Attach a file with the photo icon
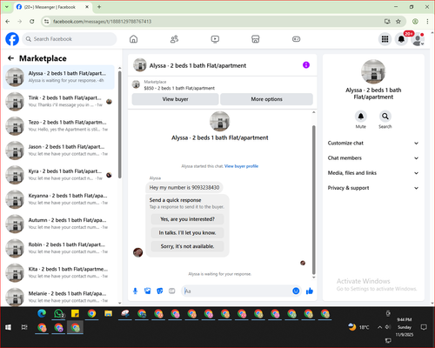 click(148, 291)
